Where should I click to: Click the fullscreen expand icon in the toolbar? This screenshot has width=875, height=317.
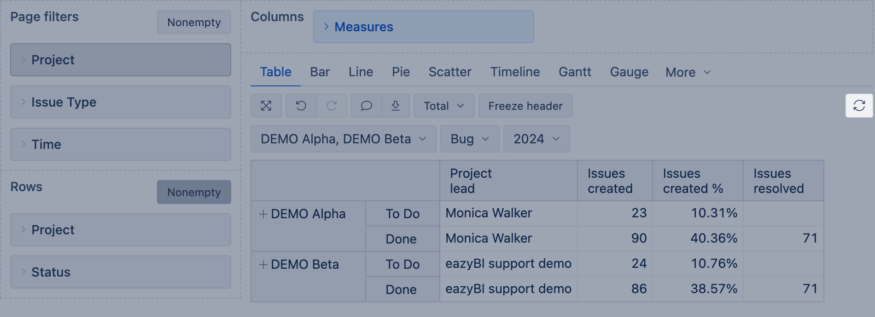[266, 106]
